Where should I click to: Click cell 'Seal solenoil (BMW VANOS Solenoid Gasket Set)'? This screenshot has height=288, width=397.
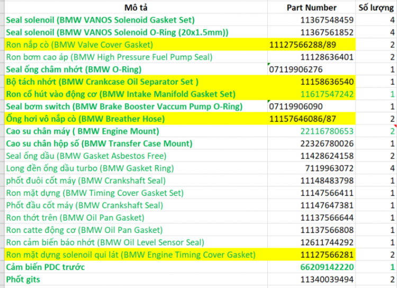coord(136,20)
